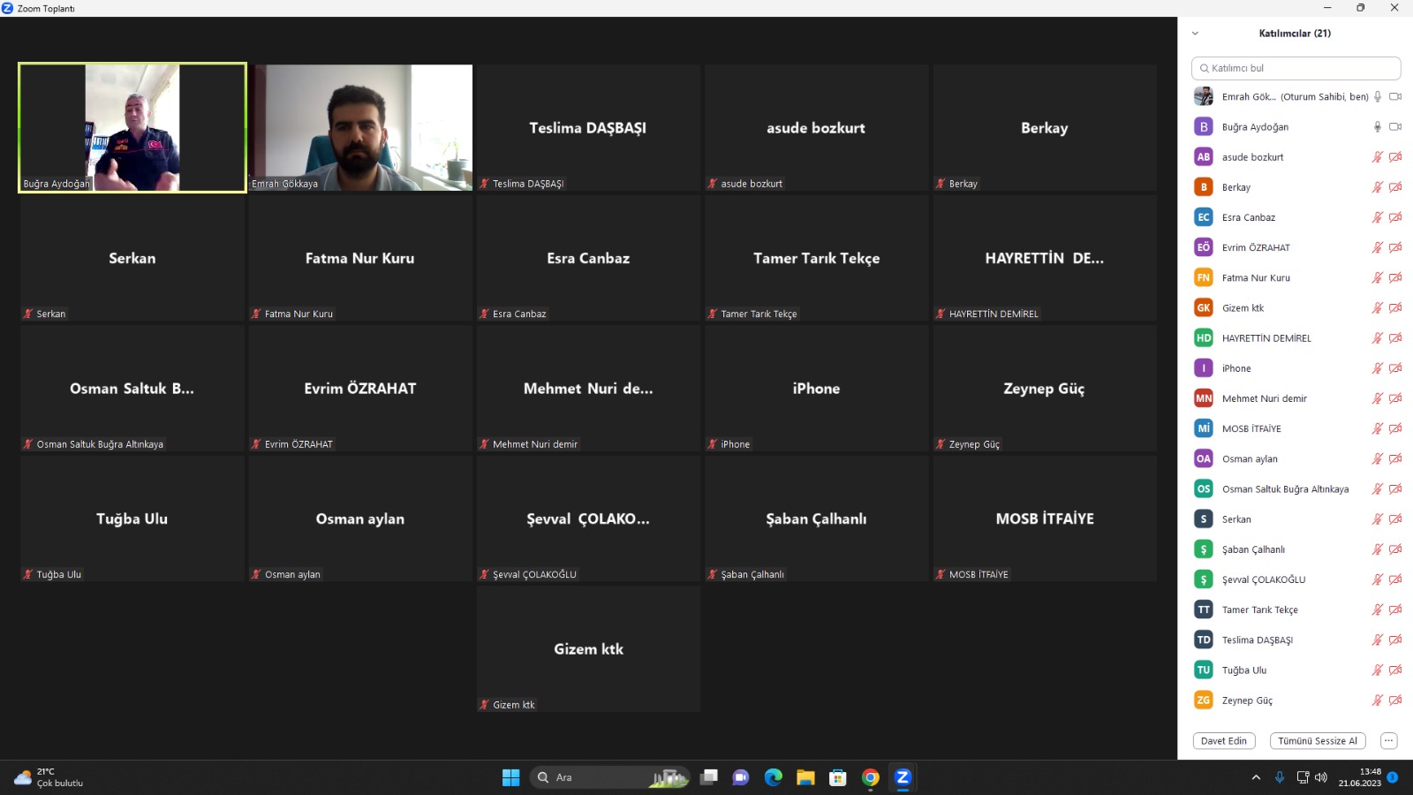1413x795 pixels.
Task: Click Tuğba Ulu camera-off icon in list
Action: (1395, 670)
